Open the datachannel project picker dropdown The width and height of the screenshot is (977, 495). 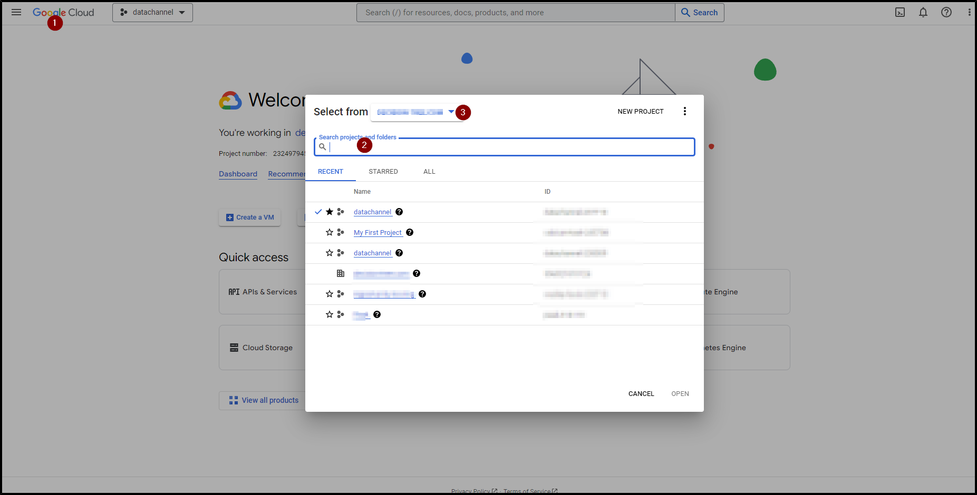point(152,12)
